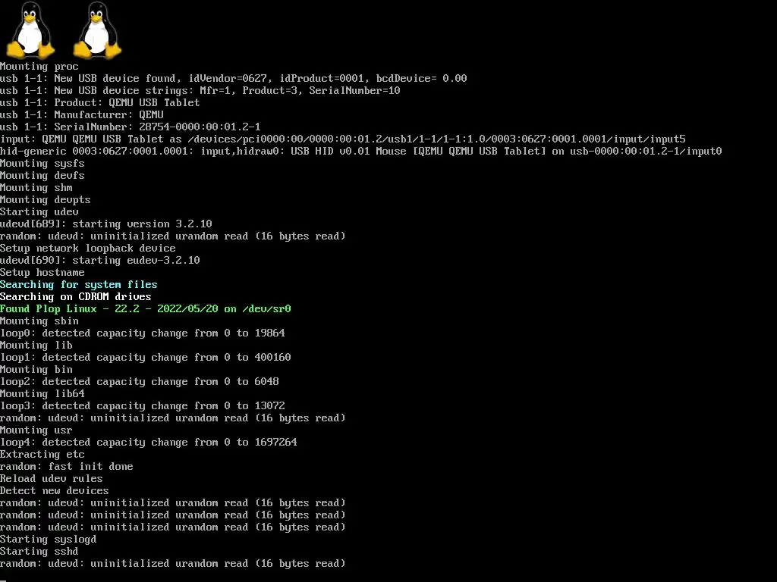Screen dimensions: 777x582
Task: Click the 'Mounting devfs' line
Action: click(x=42, y=175)
